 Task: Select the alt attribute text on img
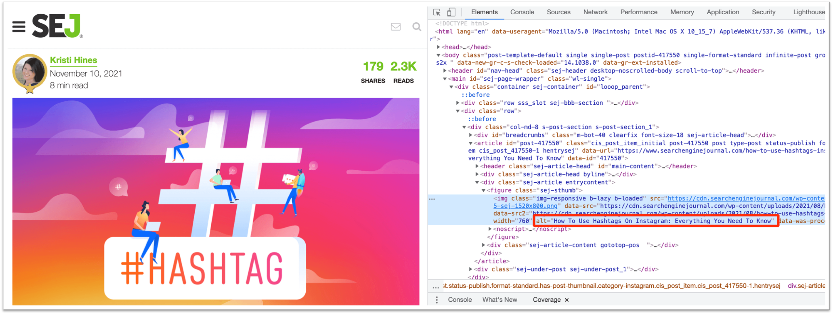click(x=655, y=221)
